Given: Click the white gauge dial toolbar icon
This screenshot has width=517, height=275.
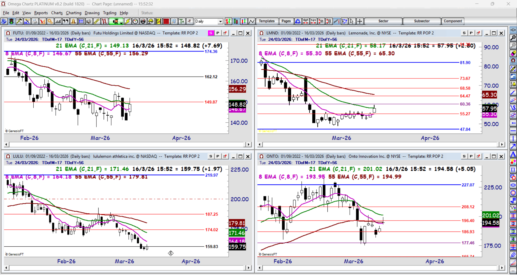Looking at the screenshot, I should coord(135,21).
